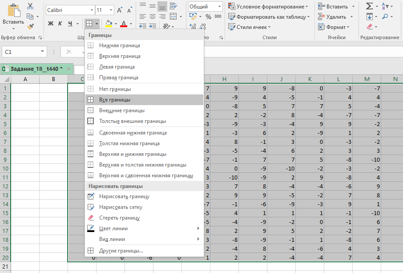The width and height of the screenshot is (403, 273).
Task: Select 'Все границы' from borders menu
Action: click(x=114, y=100)
